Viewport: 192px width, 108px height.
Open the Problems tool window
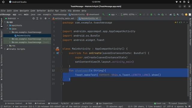tap(40, 103)
